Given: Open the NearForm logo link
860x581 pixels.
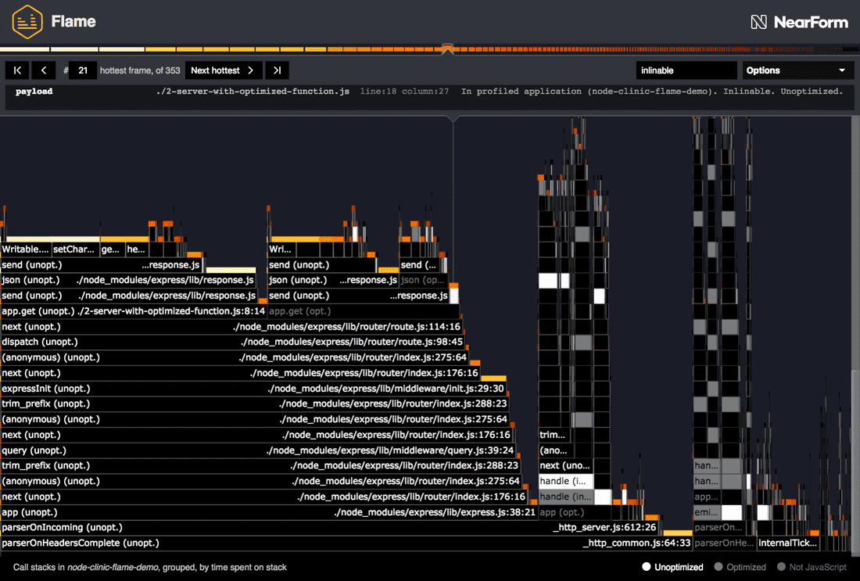Looking at the screenshot, I should point(799,22).
